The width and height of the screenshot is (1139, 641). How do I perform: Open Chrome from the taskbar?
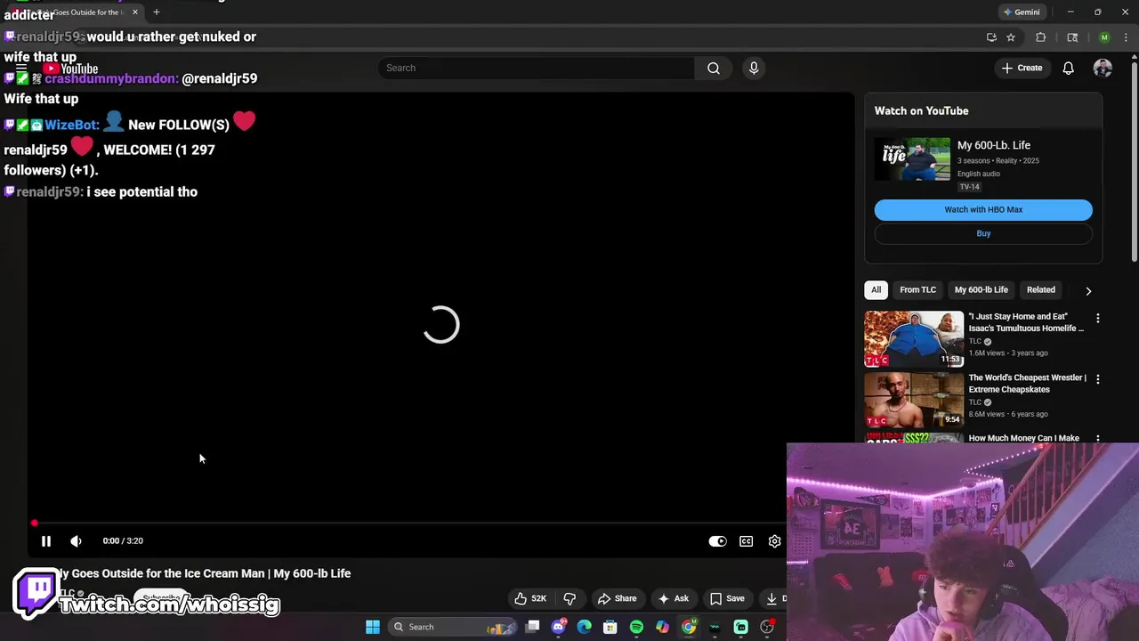click(x=689, y=627)
